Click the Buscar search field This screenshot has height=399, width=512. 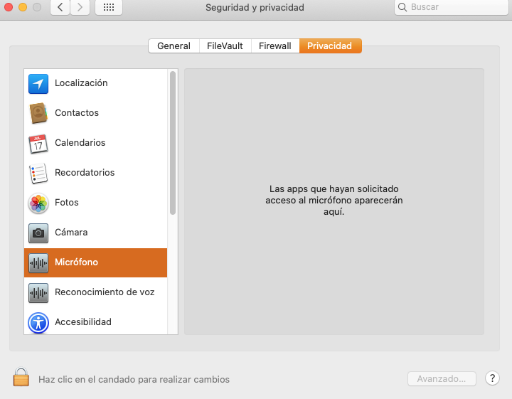point(452,7)
